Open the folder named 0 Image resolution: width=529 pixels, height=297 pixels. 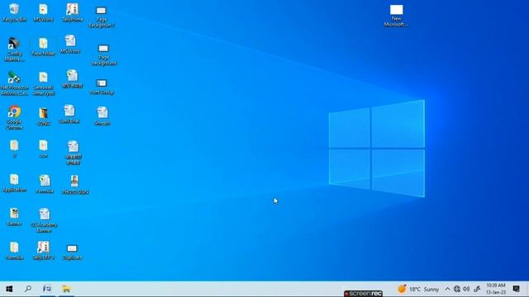tap(14, 148)
